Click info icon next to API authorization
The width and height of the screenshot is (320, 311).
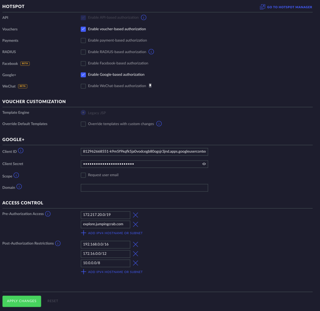click(x=144, y=18)
